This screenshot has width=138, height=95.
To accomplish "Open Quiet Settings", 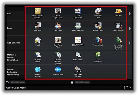I will [x=58, y=71].
